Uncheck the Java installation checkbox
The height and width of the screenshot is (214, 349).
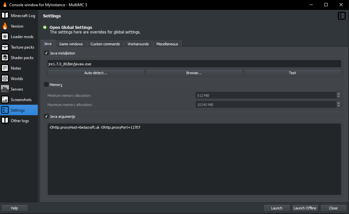pyautogui.click(x=46, y=53)
